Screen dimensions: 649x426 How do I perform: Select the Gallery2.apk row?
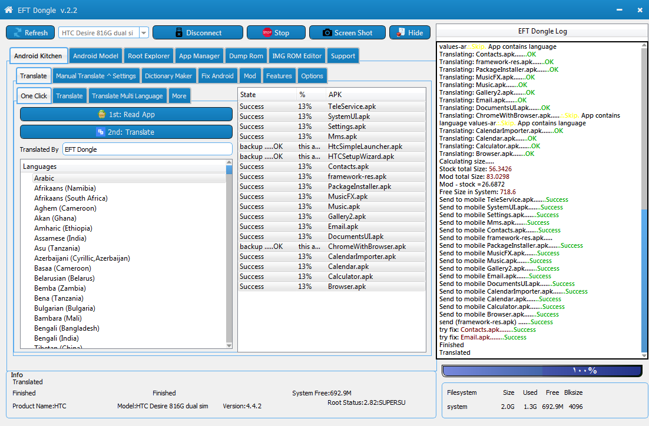tap(332, 217)
